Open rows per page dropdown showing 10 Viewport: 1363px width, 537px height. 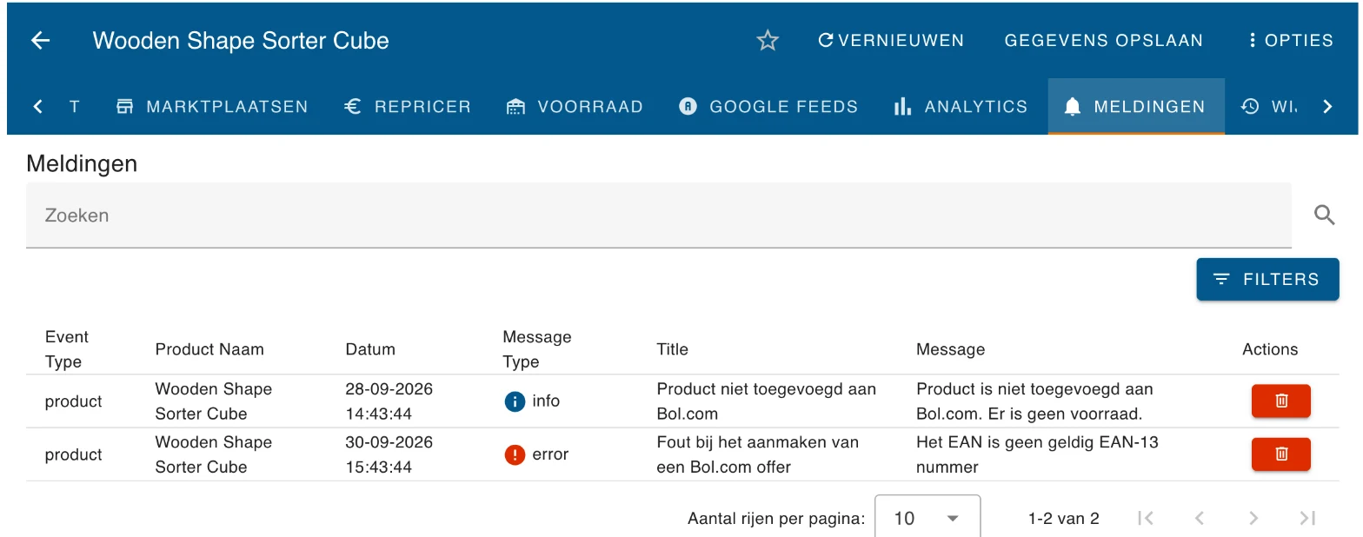click(x=928, y=518)
